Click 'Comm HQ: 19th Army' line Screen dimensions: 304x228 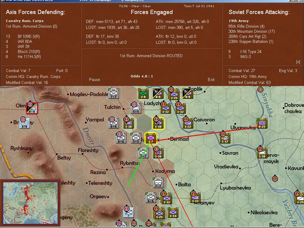click(x=248, y=76)
